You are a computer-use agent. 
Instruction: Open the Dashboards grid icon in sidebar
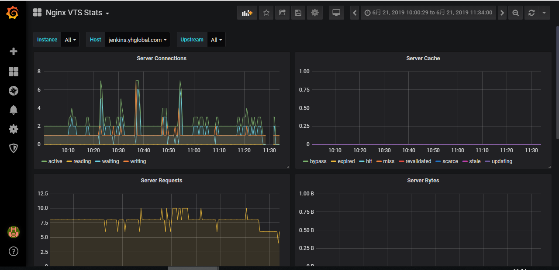pos(14,72)
